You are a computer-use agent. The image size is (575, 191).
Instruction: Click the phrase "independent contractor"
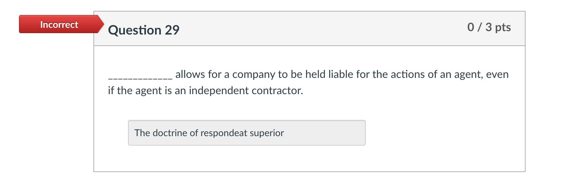pyautogui.click(x=246, y=91)
